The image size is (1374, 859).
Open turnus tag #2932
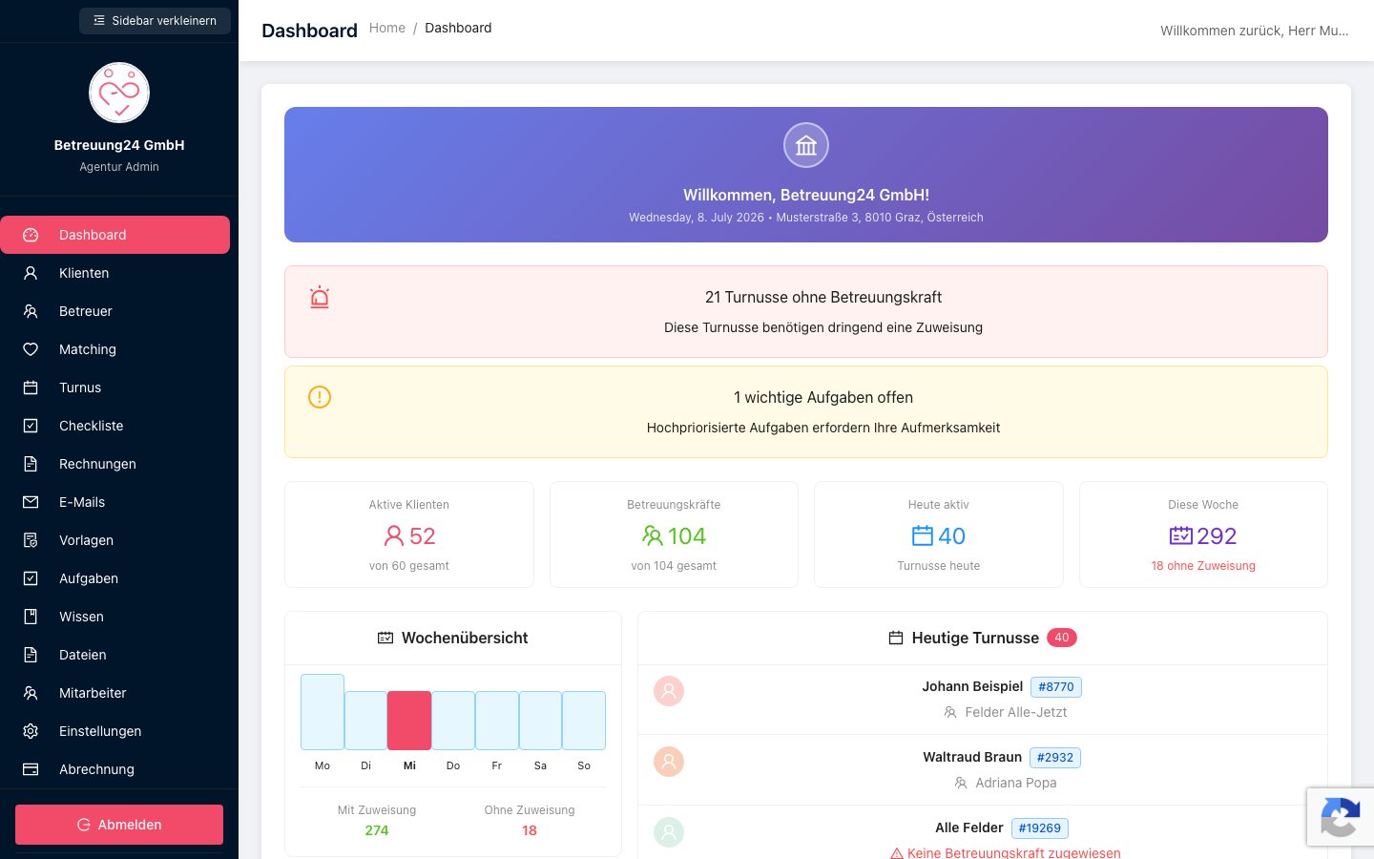(1055, 758)
